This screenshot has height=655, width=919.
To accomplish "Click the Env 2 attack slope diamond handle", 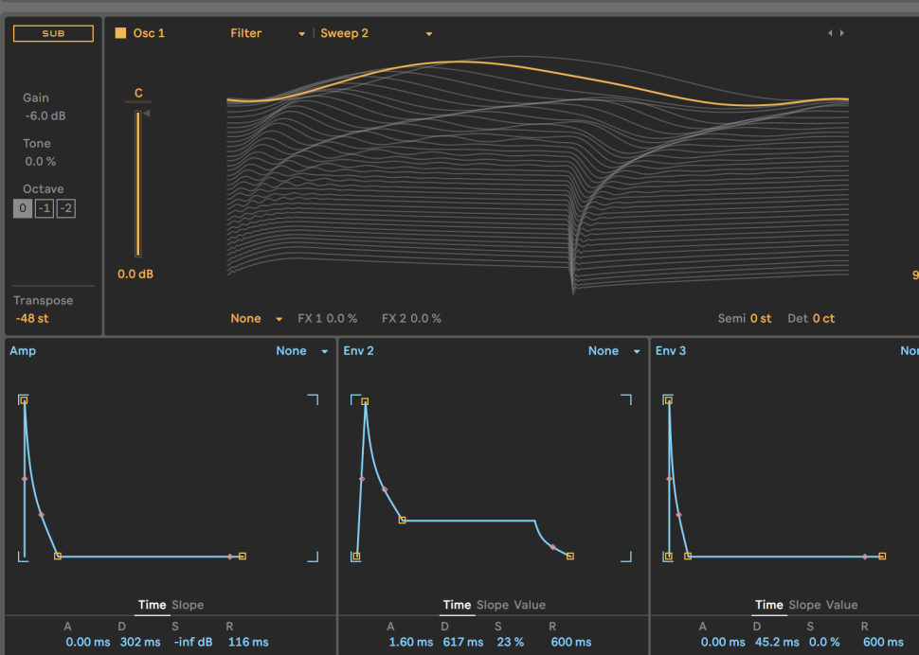I will tap(361, 479).
